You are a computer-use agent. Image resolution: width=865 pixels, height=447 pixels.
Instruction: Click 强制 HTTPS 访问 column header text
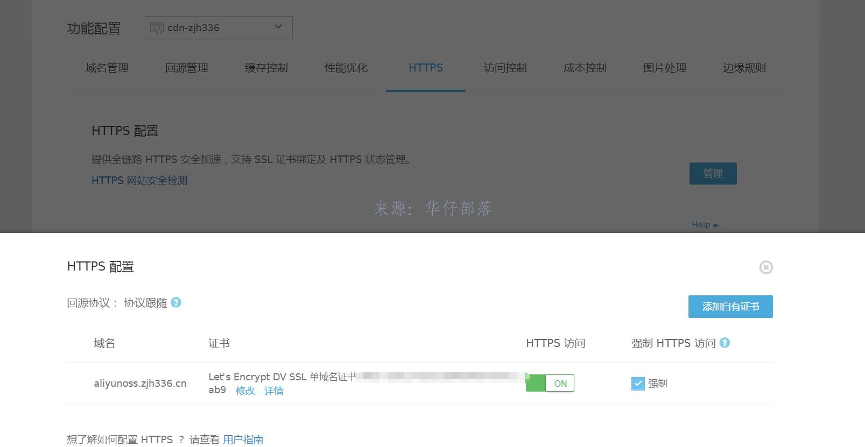click(x=673, y=343)
